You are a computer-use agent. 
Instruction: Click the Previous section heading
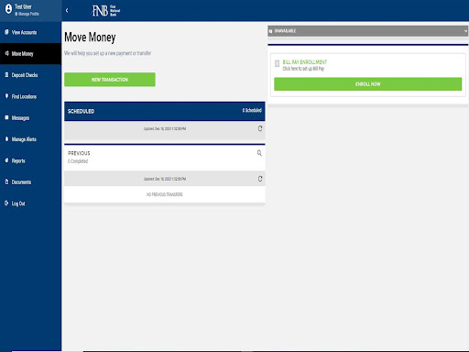pos(79,153)
